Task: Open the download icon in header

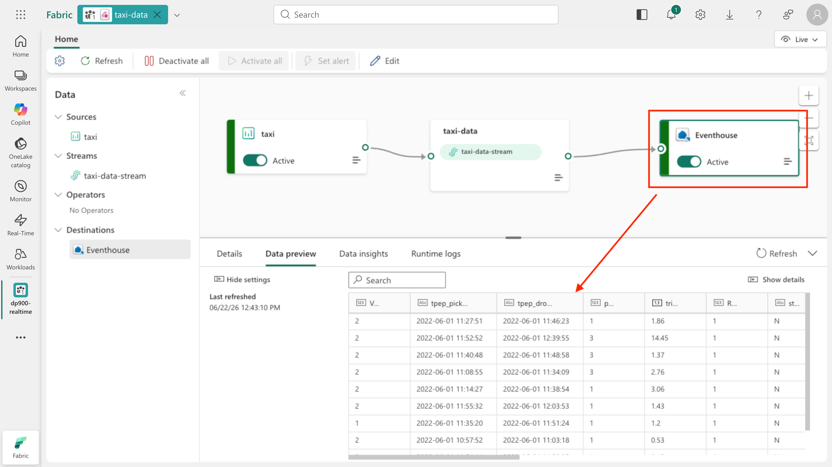Action: coord(730,15)
